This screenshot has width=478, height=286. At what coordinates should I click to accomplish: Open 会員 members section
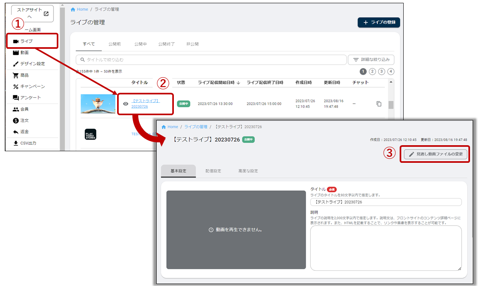click(x=24, y=109)
